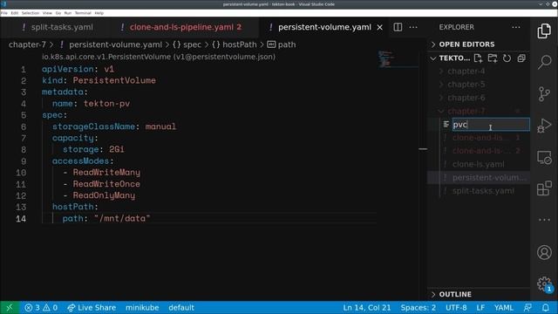Change file encoding UTF-8
The image size is (558, 314).
point(456,308)
